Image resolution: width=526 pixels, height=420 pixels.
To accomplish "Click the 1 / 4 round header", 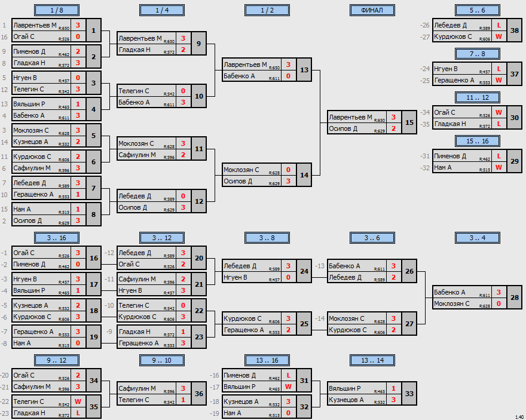I will (x=162, y=10).
